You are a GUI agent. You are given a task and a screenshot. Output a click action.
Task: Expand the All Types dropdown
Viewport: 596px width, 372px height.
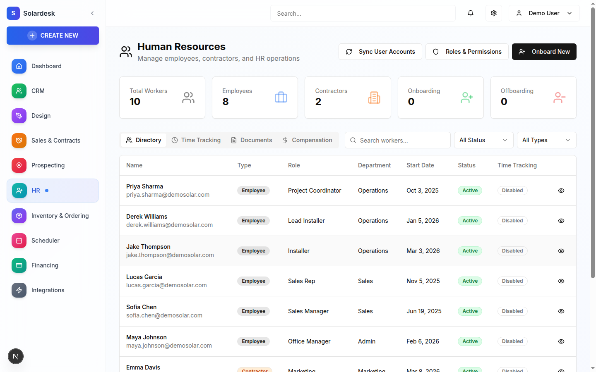[546, 140]
